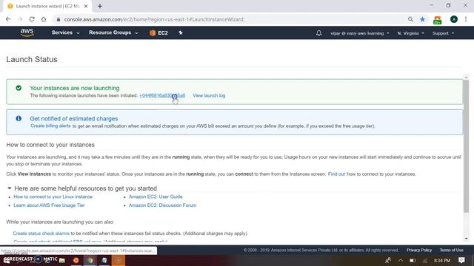Open How to connect to your Linux instance
Image resolution: width=474 pixels, height=266 pixels.
53,197
